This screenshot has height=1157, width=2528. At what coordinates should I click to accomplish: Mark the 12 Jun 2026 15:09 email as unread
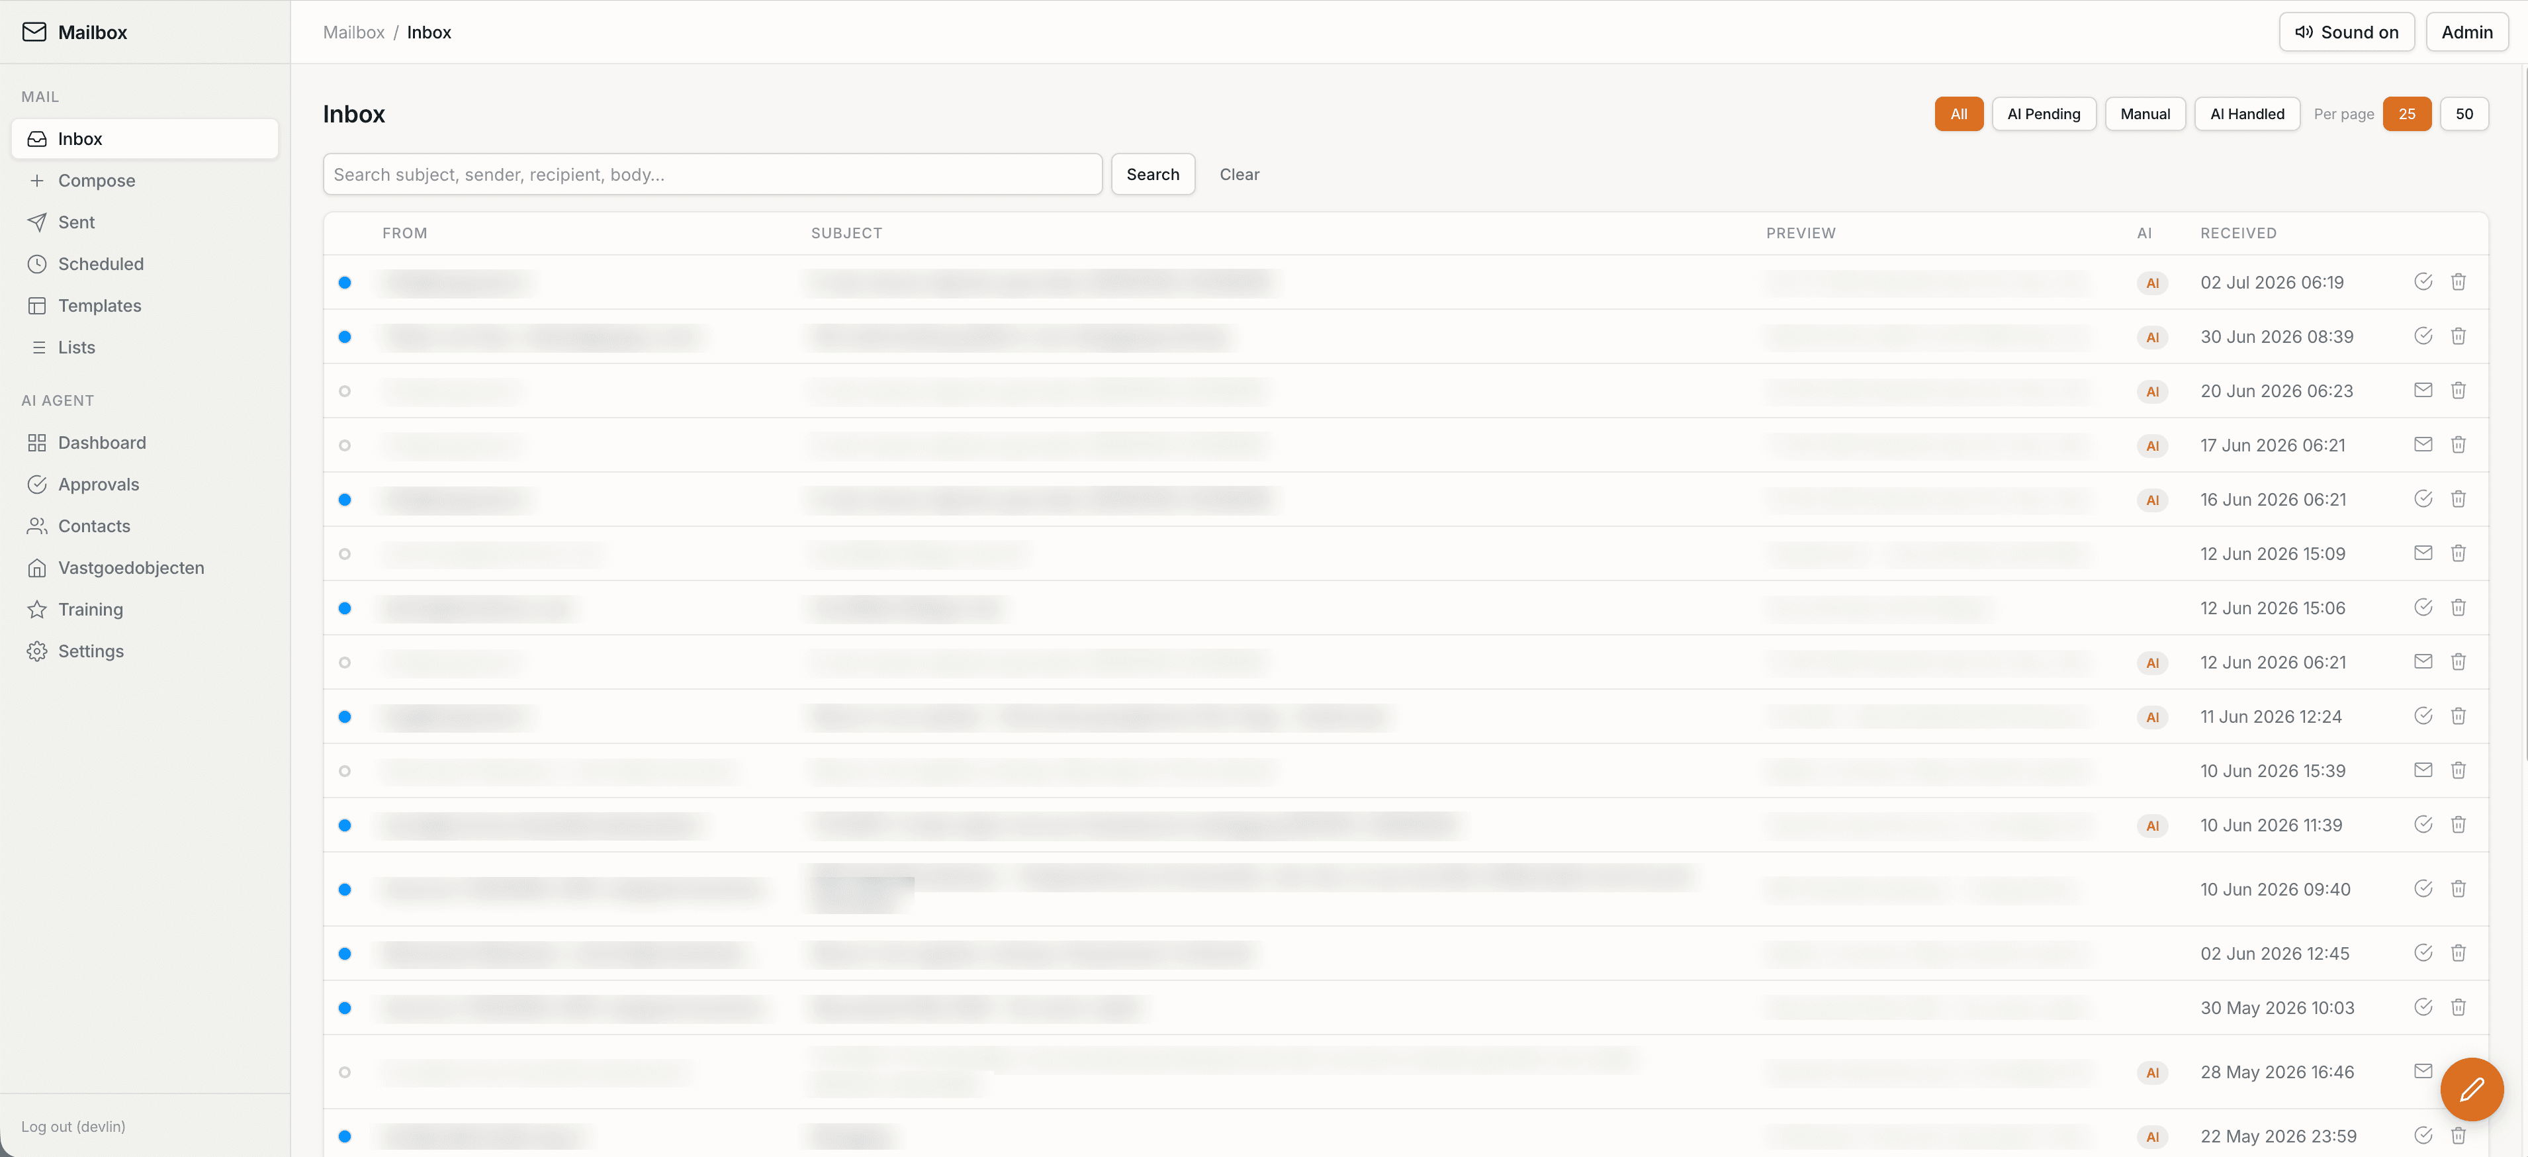coord(2423,553)
